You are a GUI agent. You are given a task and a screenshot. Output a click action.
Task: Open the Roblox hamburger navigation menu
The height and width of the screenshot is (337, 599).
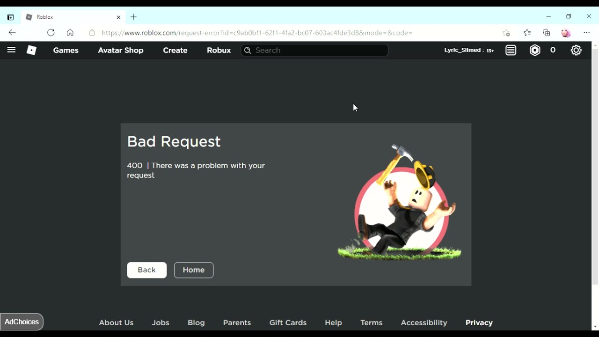11,50
